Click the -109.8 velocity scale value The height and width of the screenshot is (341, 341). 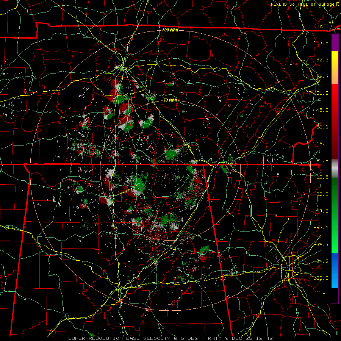click(320, 278)
